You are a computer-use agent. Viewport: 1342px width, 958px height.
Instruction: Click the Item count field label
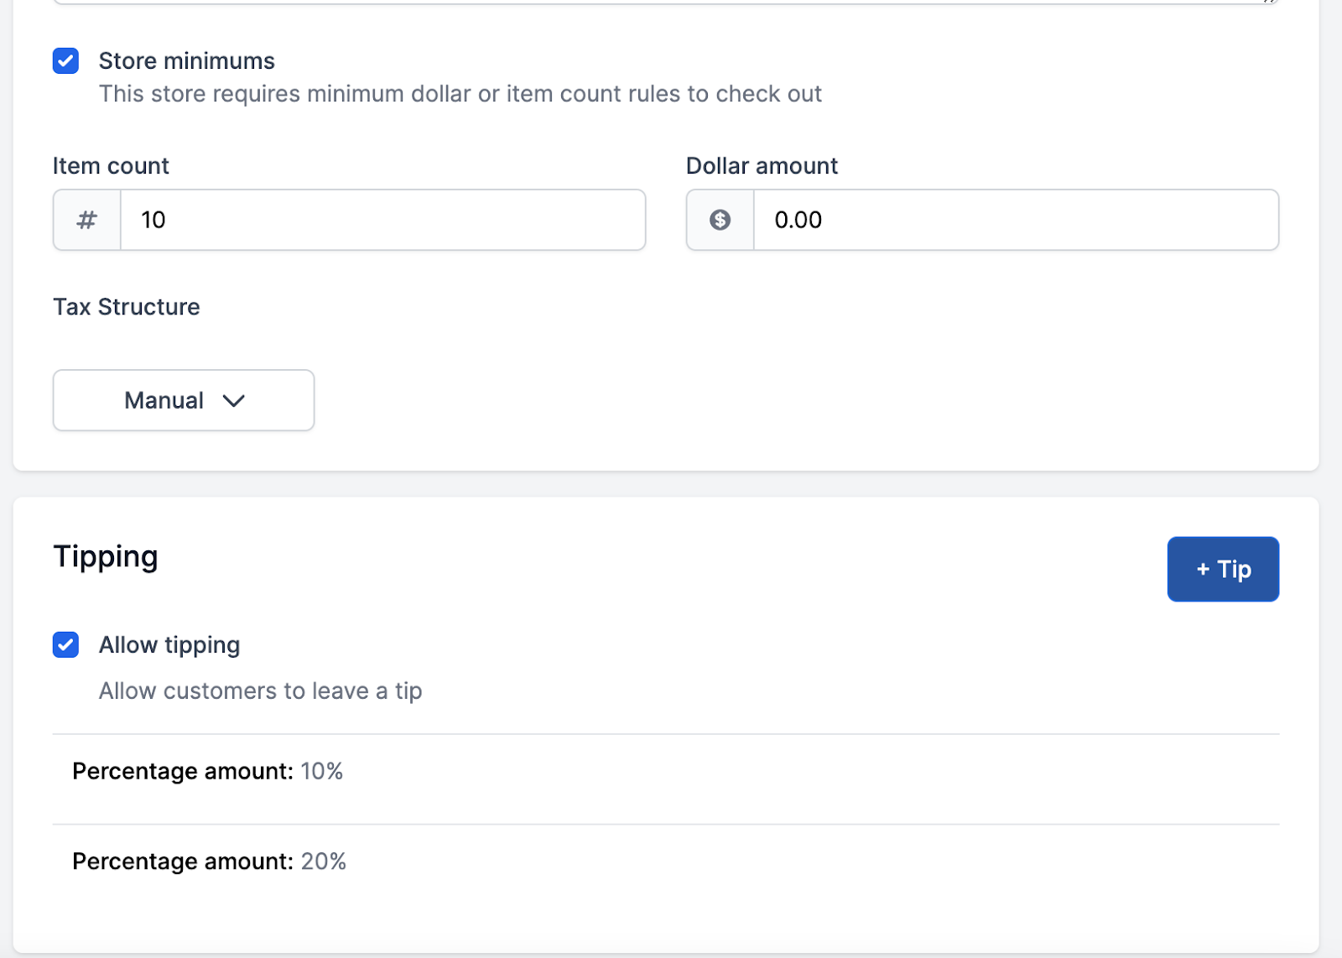pyautogui.click(x=111, y=166)
